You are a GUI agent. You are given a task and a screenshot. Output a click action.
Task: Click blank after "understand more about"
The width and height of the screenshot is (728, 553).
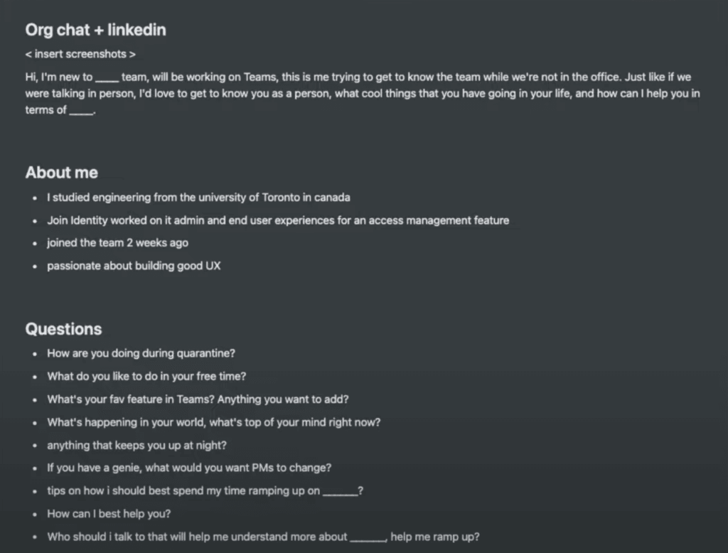click(x=367, y=538)
